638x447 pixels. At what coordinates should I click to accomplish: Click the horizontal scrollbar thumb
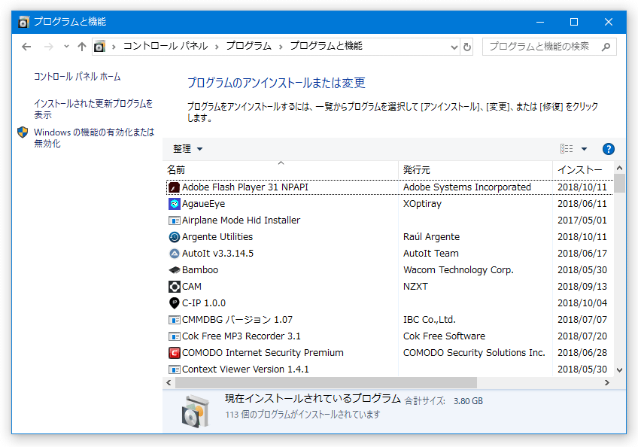[326, 383]
